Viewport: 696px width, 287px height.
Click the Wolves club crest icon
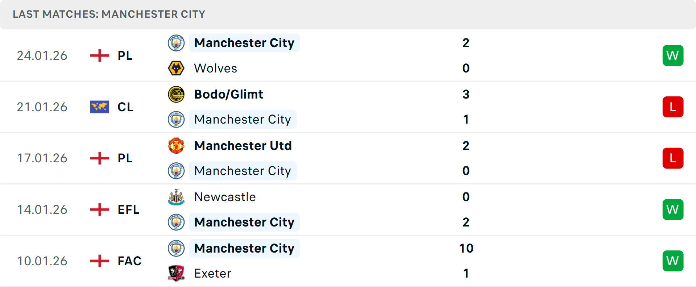pyautogui.click(x=176, y=68)
